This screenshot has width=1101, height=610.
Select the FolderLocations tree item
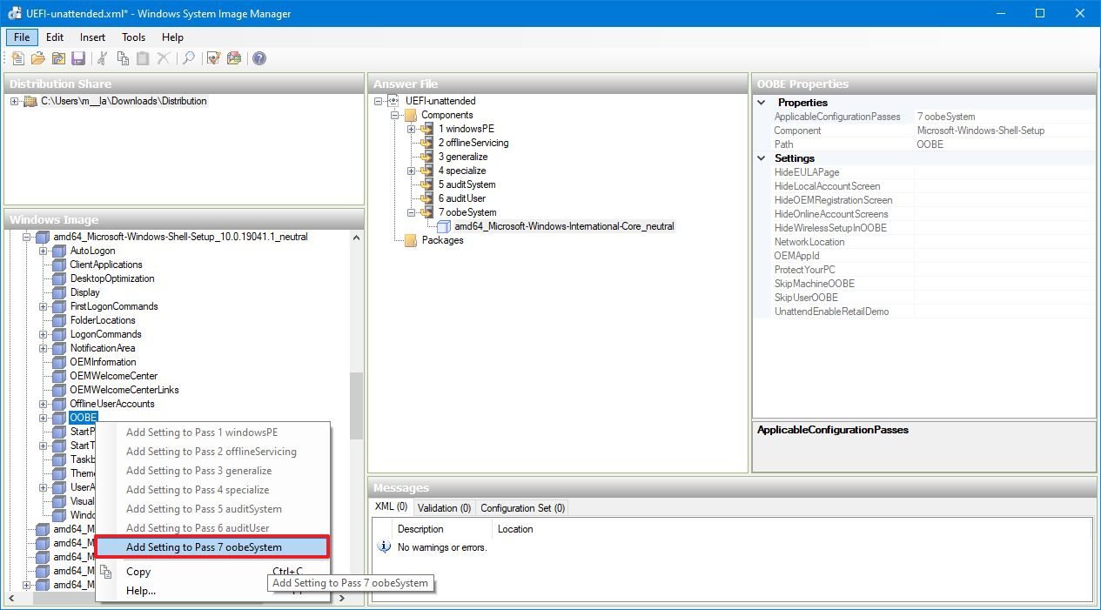103,320
